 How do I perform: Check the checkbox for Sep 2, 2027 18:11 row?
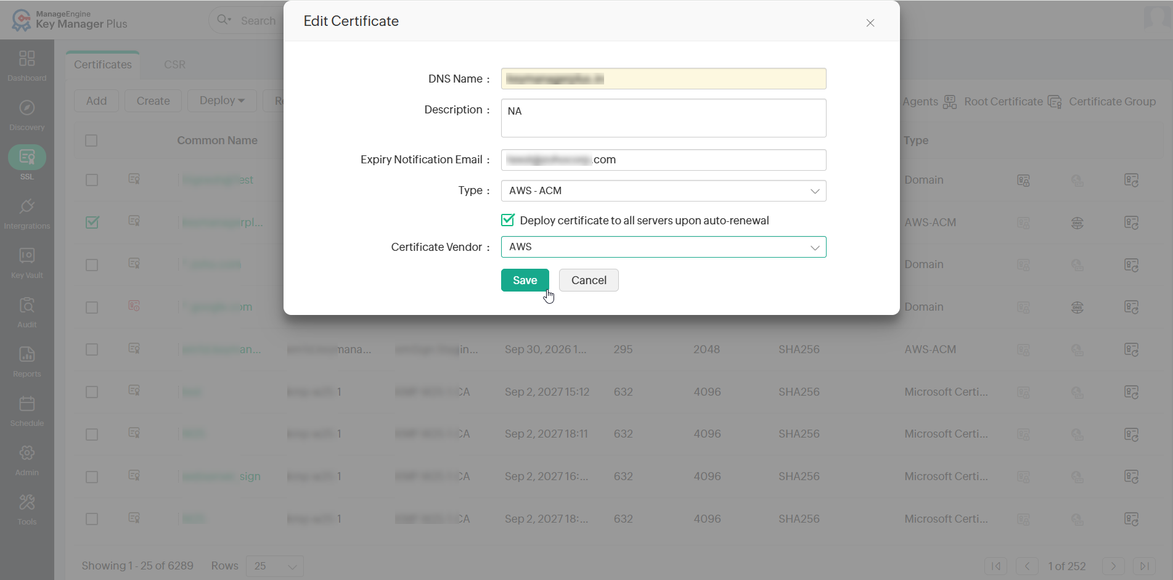92,435
